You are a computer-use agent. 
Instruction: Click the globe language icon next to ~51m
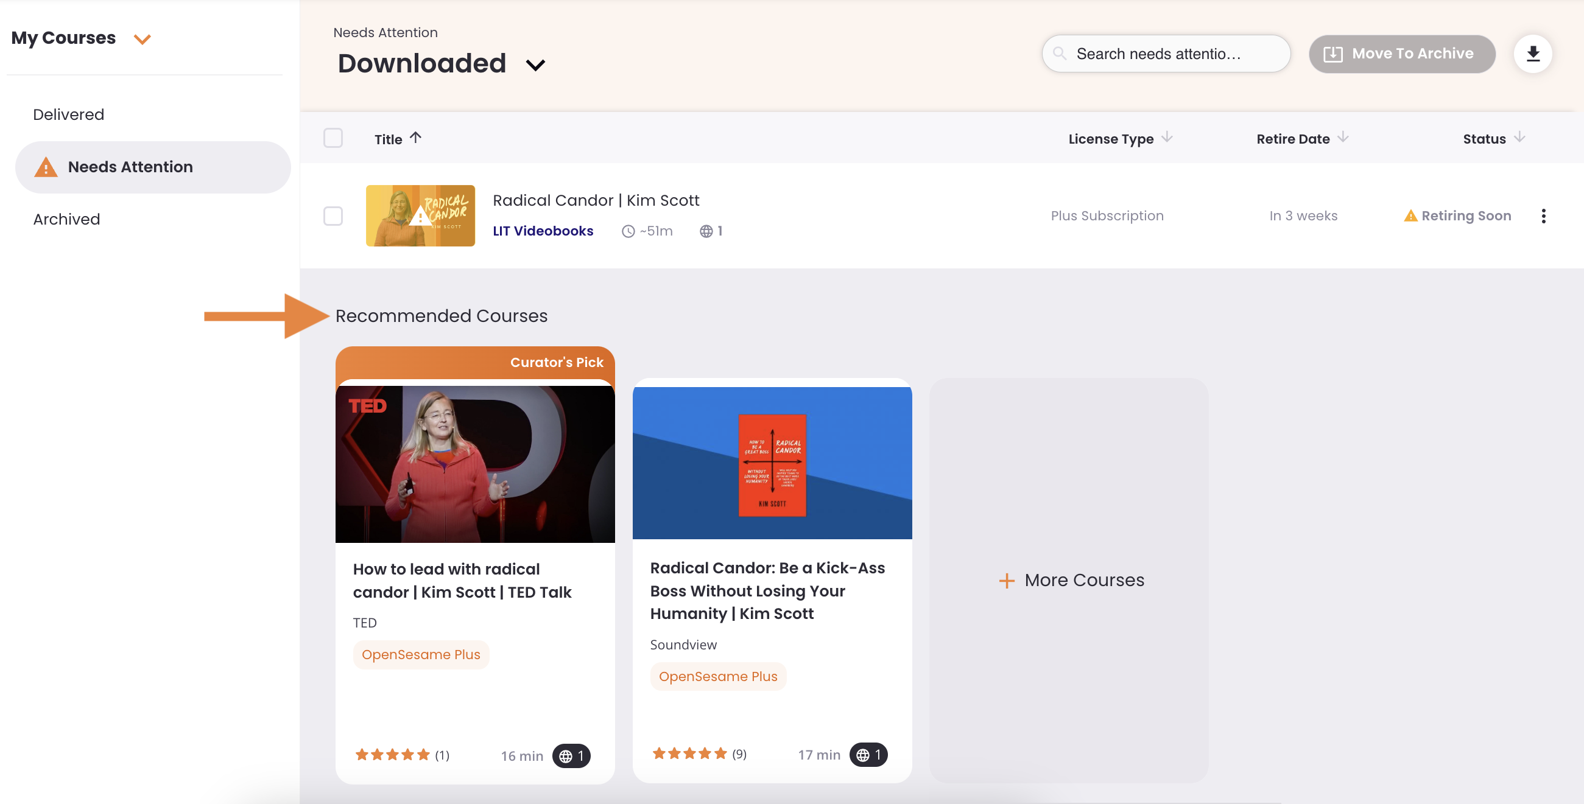tap(706, 231)
